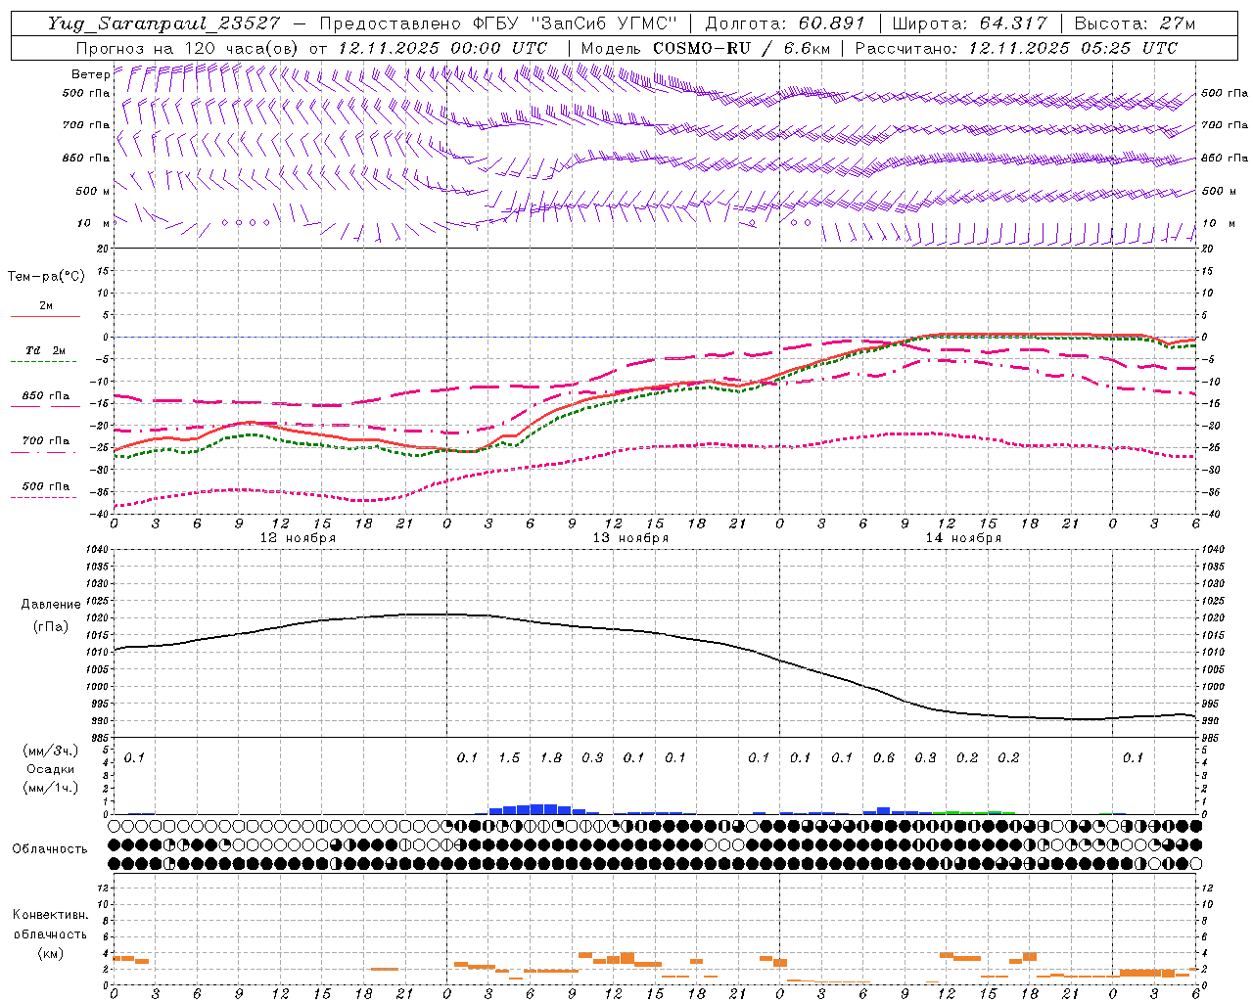Image resolution: width=1253 pixels, height=1002 pixels.
Task: Select the 700 гПа temperature legend entry
Action: point(46,441)
